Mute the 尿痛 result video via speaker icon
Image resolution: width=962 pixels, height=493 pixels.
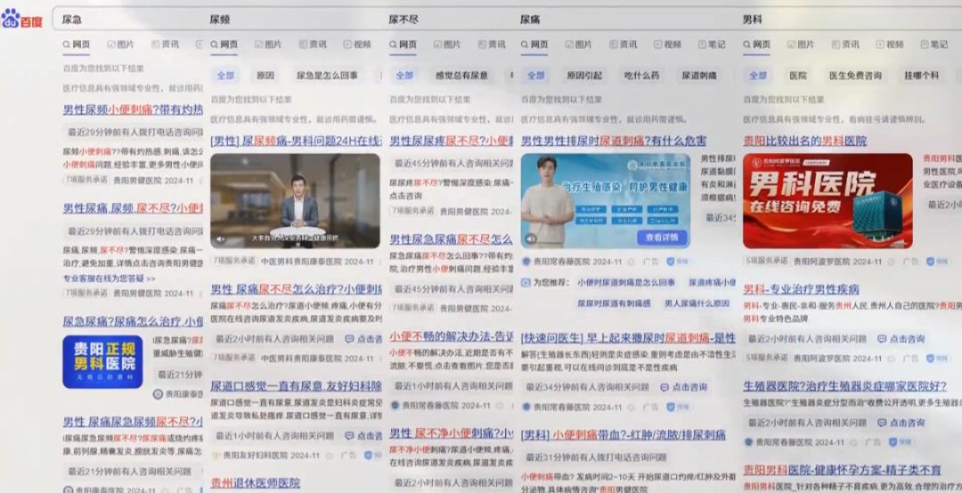[x=531, y=238]
